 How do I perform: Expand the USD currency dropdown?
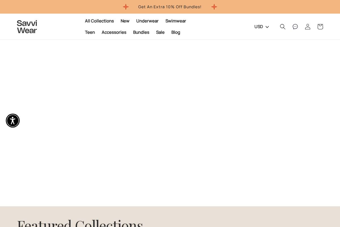259,27
